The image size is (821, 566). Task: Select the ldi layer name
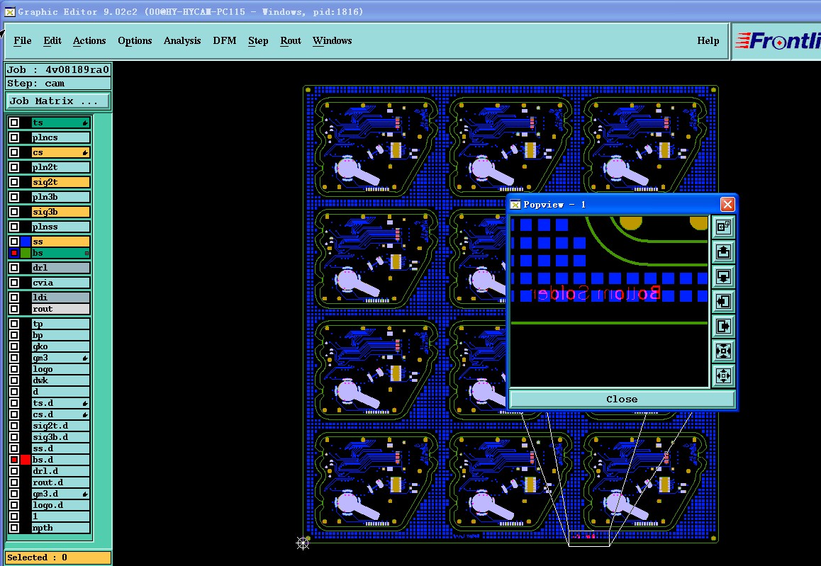coord(61,298)
